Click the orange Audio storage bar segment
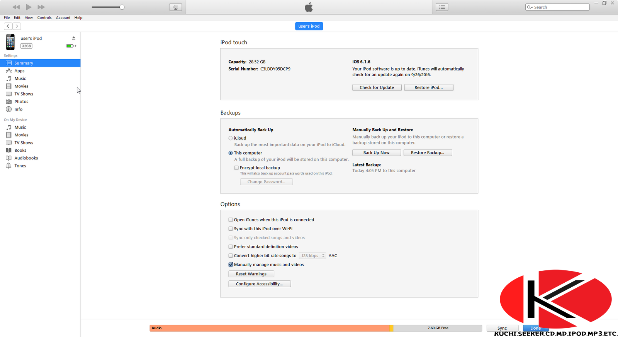The image size is (618, 337). click(x=270, y=328)
